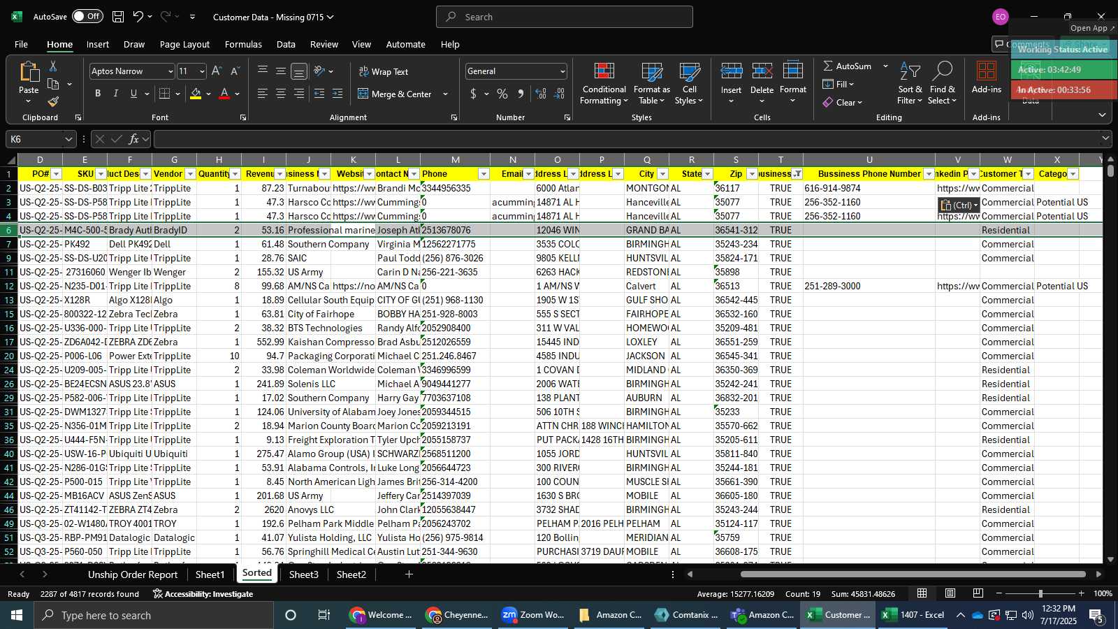Viewport: 1118px width, 629px height.
Task: Switch to Unship Order Report sheet
Action: pos(133,574)
